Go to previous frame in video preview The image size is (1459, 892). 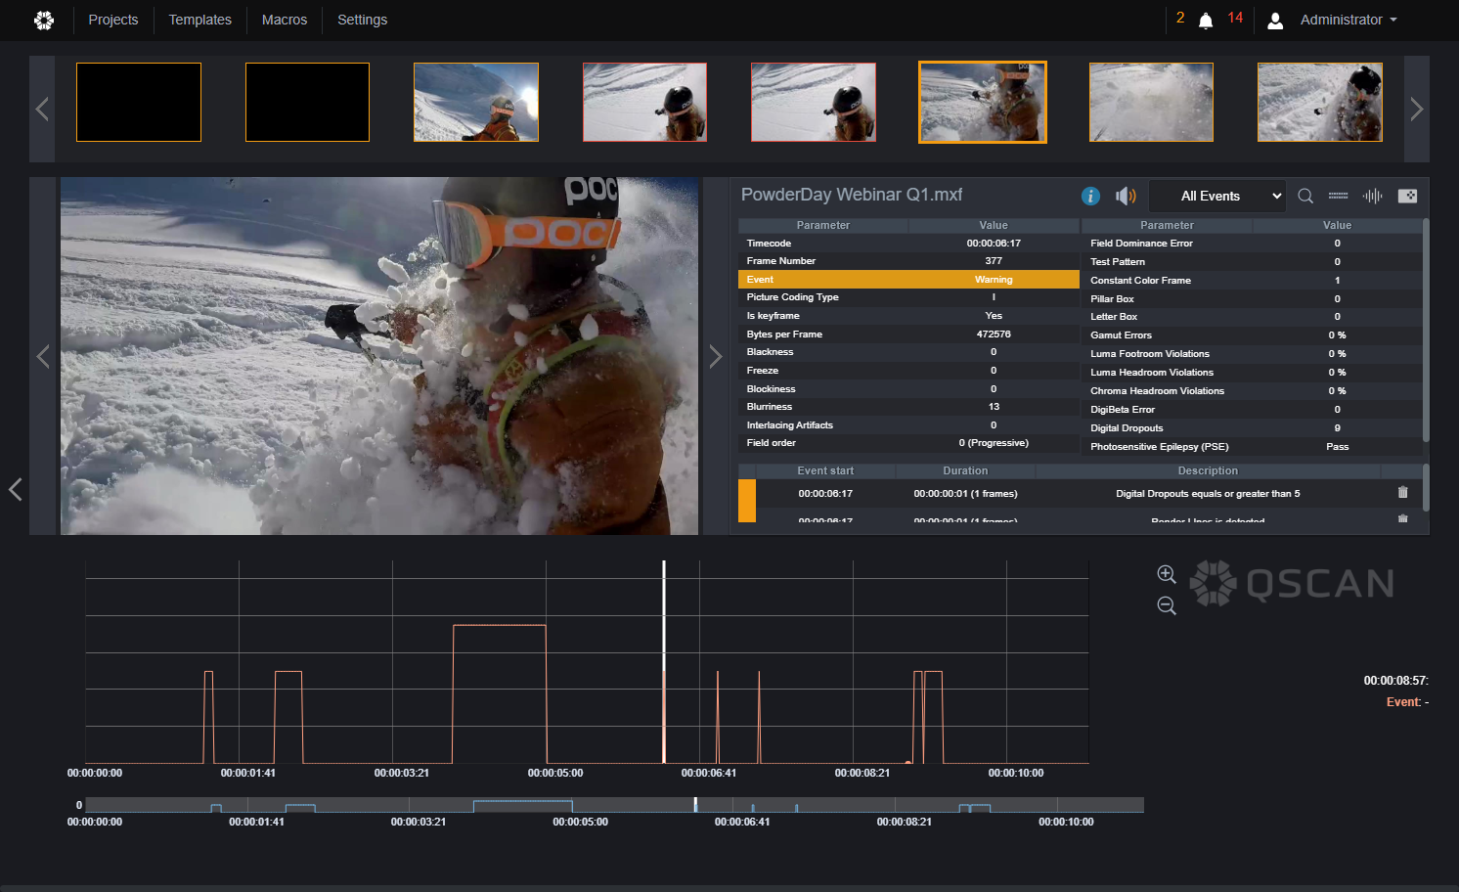(43, 356)
